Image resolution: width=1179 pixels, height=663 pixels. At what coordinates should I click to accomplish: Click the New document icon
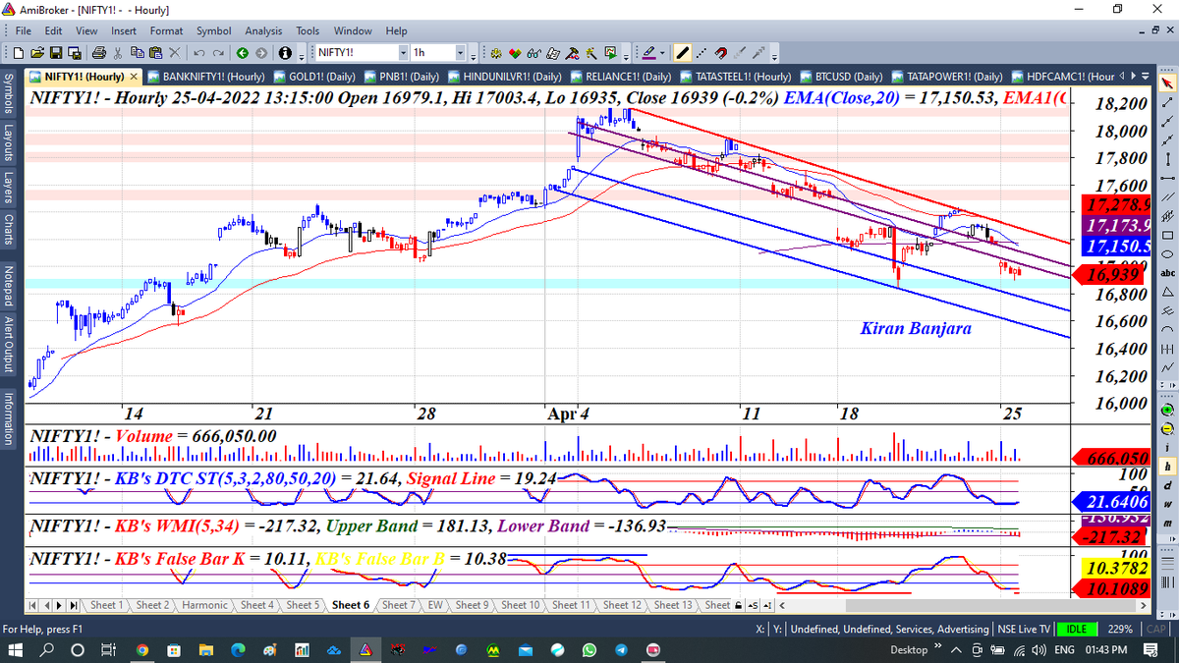[x=19, y=51]
